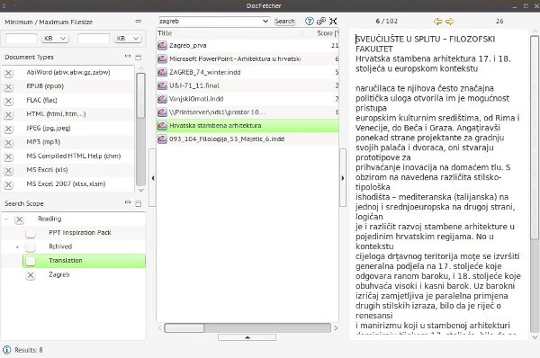Click the file icon of U&I-71_11.final
Image resolution: width=540 pixels, height=358 pixels.
[x=162, y=85]
